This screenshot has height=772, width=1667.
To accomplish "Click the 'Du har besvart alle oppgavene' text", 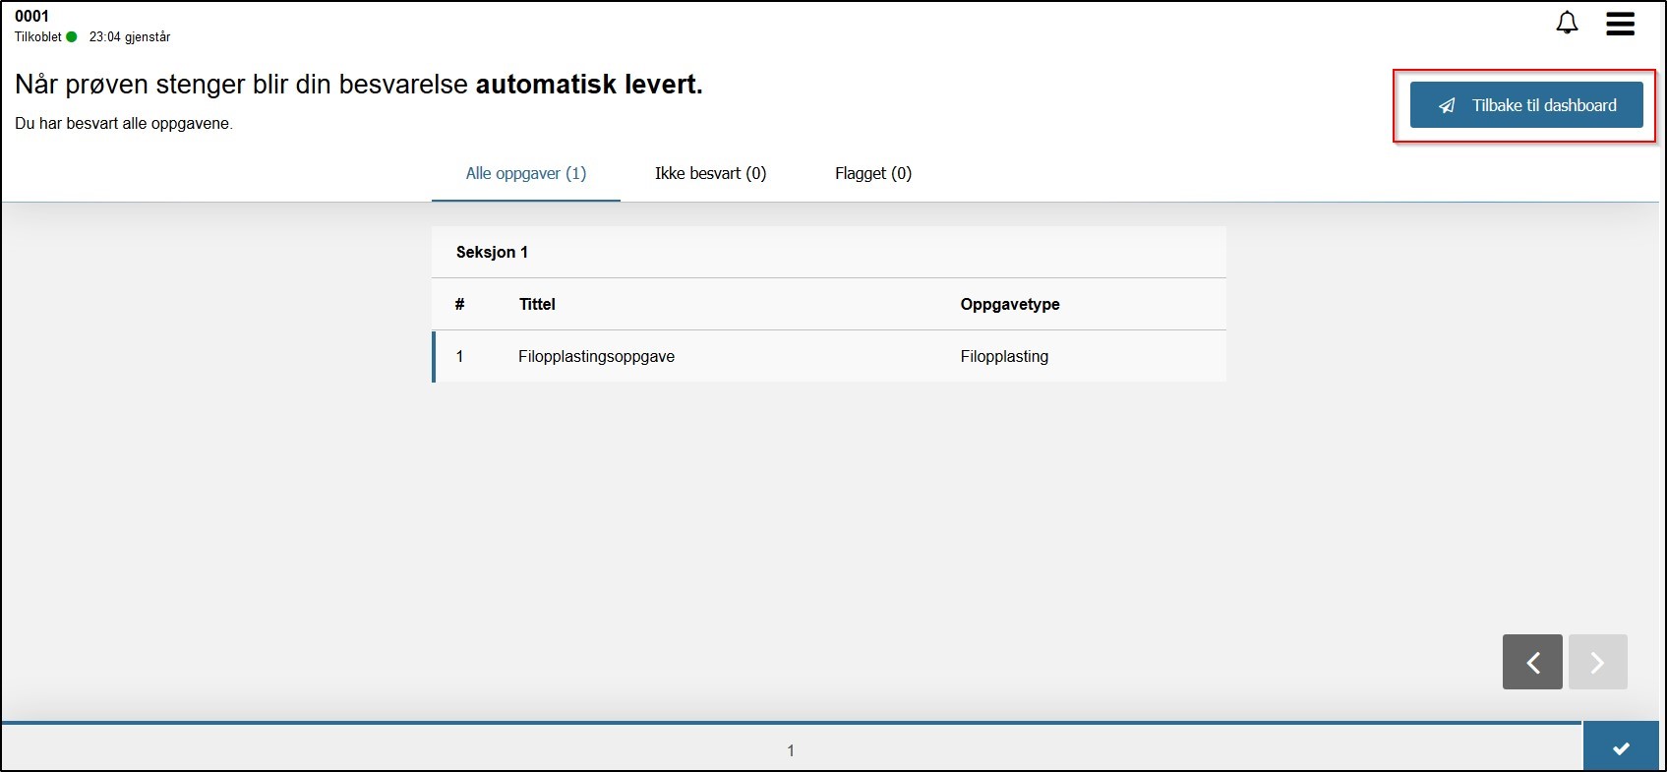I will click(124, 124).
